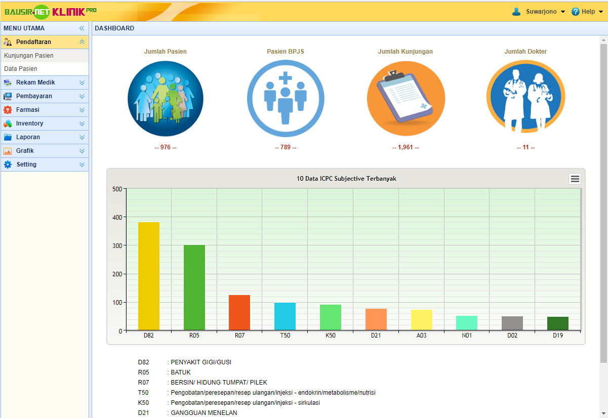This screenshot has width=608, height=418.
Task: Click the Pasien BPJS circle icon
Action: click(285, 99)
